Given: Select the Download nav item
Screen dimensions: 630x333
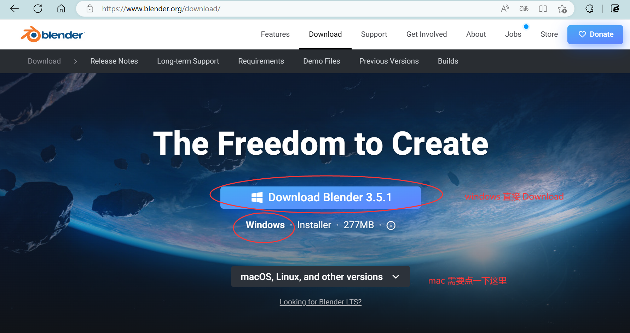Looking at the screenshot, I should [325, 34].
